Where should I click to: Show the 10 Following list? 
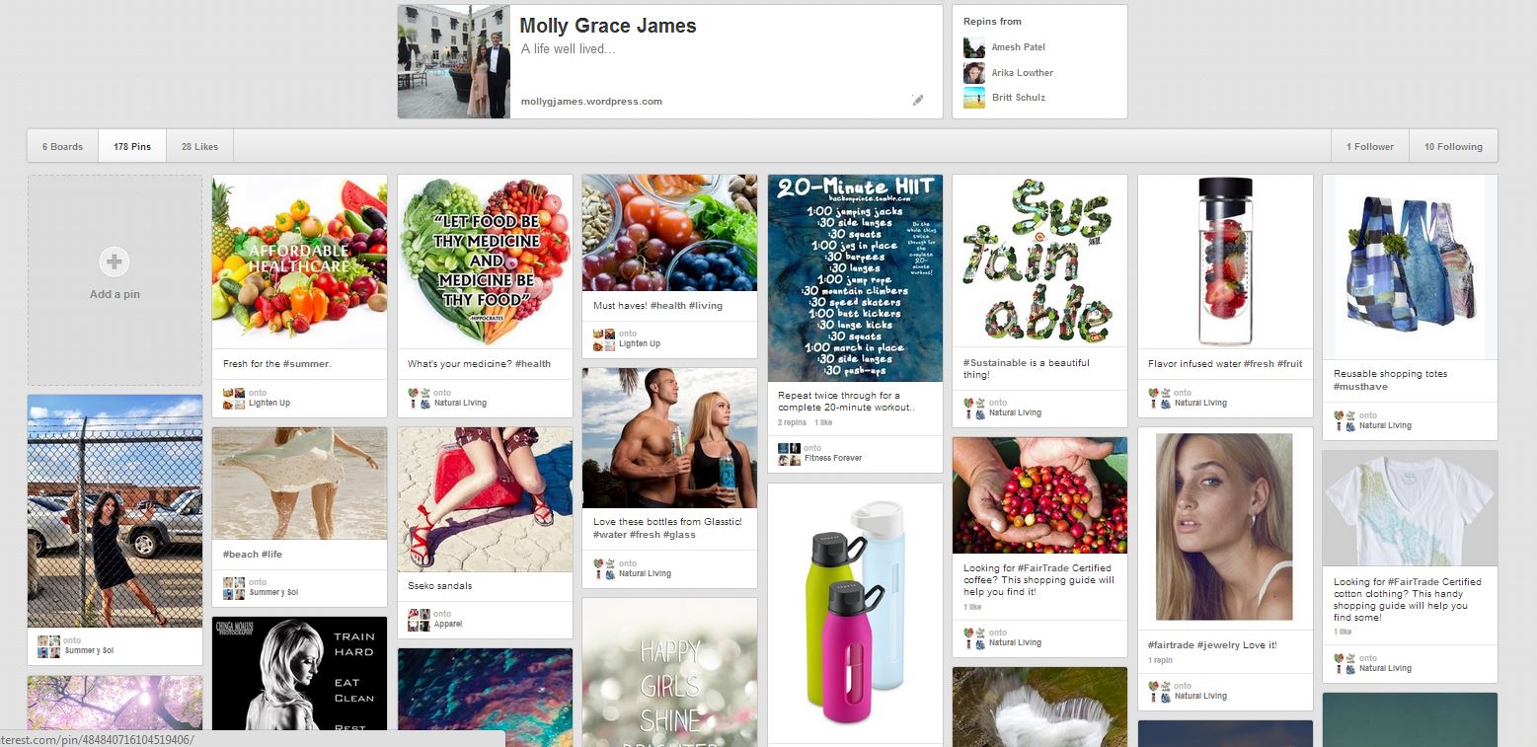pos(1453,147)
